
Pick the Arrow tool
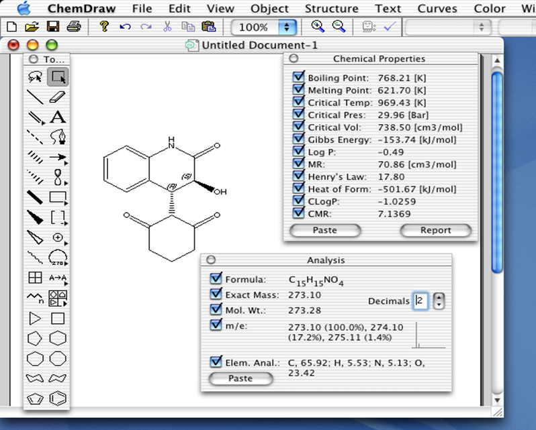(x=58, y=157)
